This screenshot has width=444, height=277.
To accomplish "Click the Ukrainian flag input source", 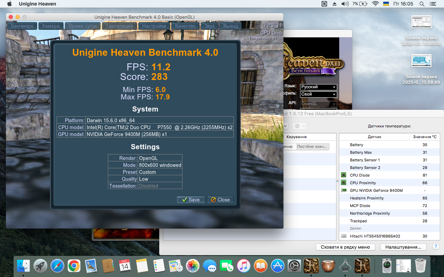I will [x=386, y=4].
